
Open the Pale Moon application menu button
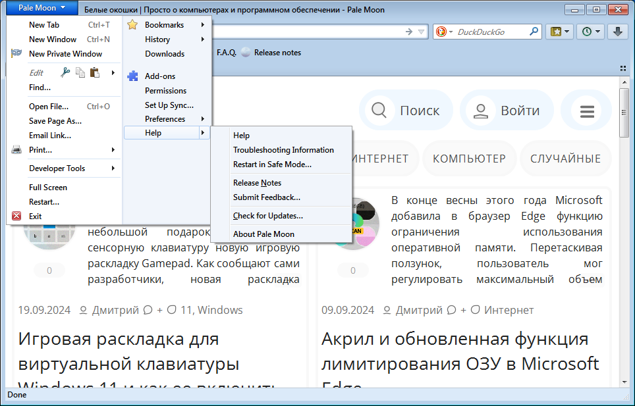[42, 8]
